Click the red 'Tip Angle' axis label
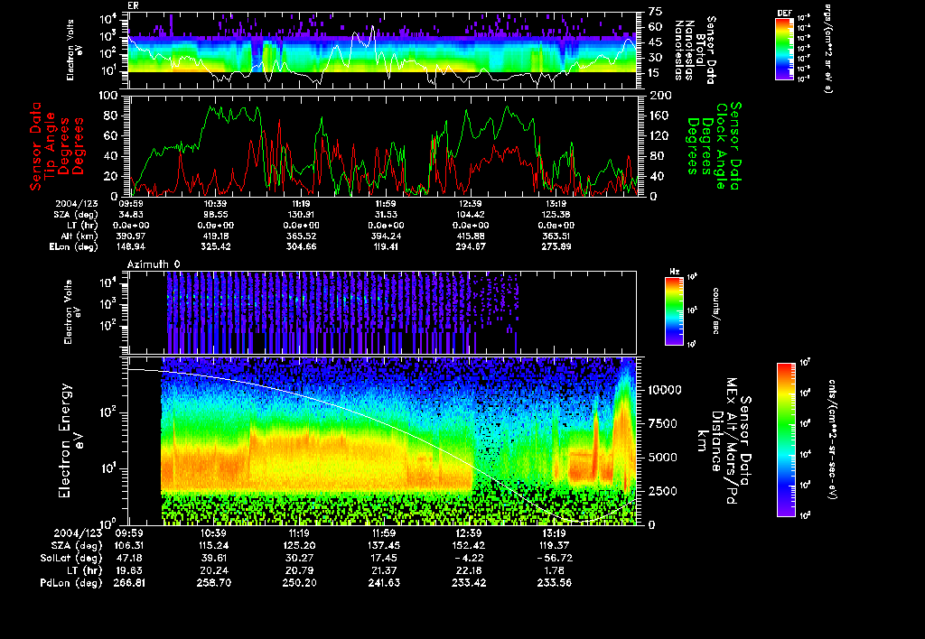The width and height of the screenshot is (925, 639). (x=51, y=145)
